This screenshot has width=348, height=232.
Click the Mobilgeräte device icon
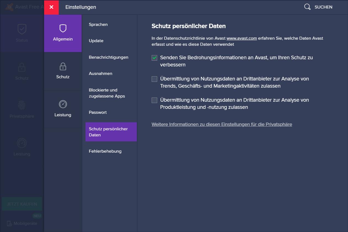pos(9,223)
